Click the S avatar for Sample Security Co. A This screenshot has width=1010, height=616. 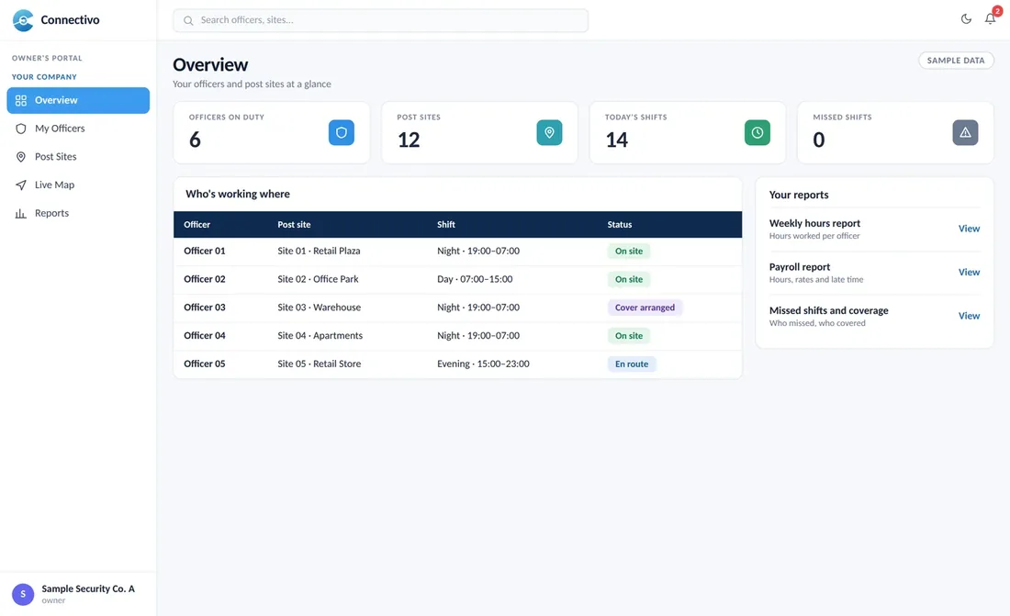click(23, 594)
